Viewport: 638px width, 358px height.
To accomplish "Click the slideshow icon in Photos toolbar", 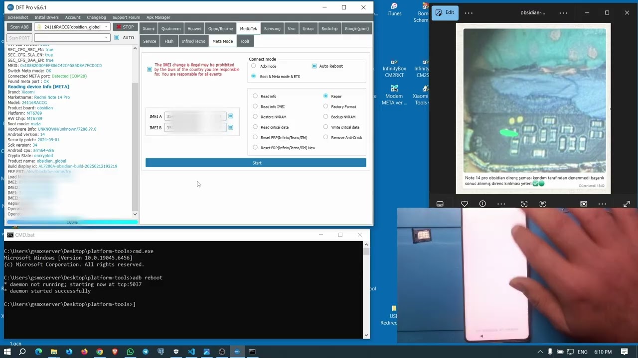I will pyautogui.click(x=584, y=204).
